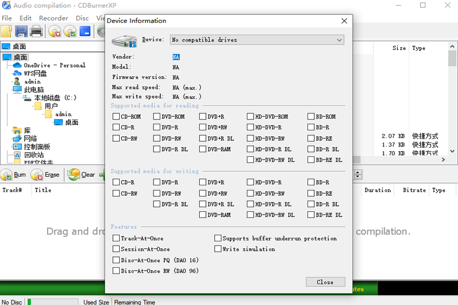Click the Title column header
The width and height of the screenshot is (458, 305).
(x=43, y=190)
